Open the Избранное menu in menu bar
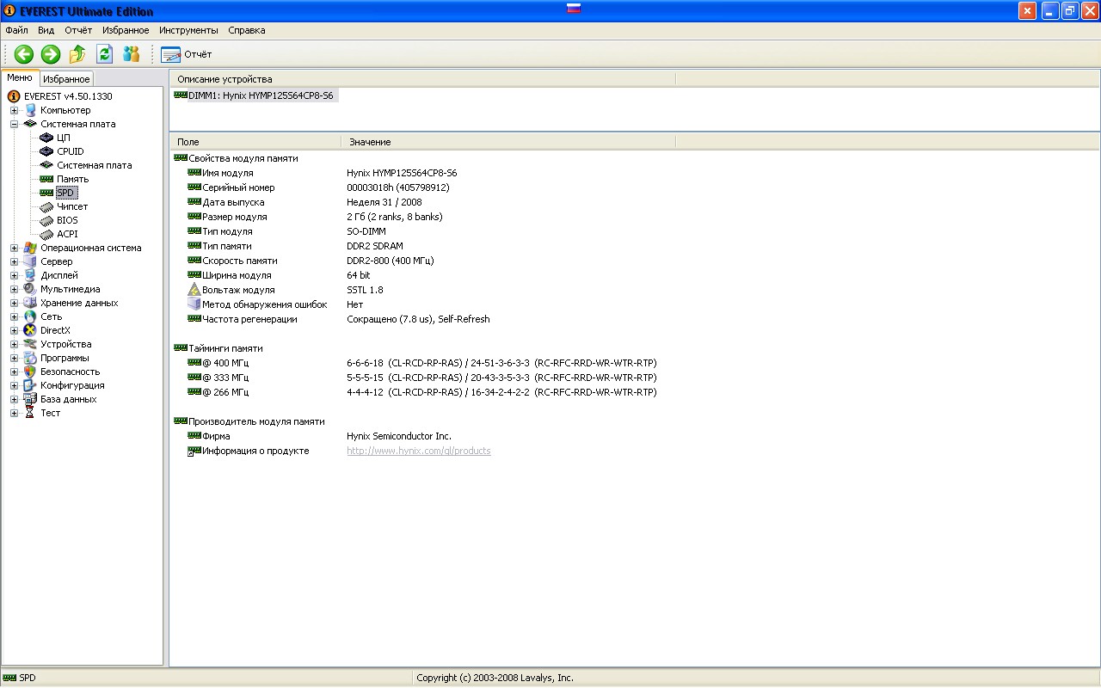This screenshot has width=1101, height=688. pos(126,30)
